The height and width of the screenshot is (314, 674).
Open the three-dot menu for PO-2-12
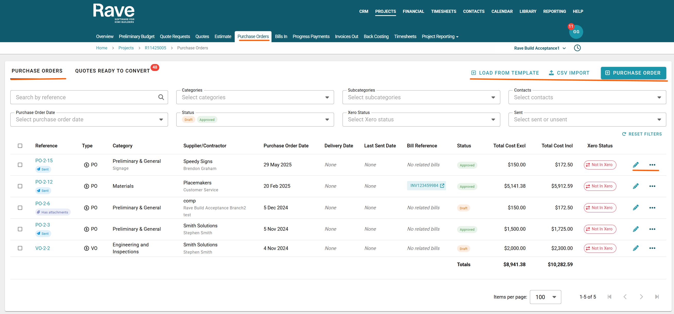pos(652,186)
